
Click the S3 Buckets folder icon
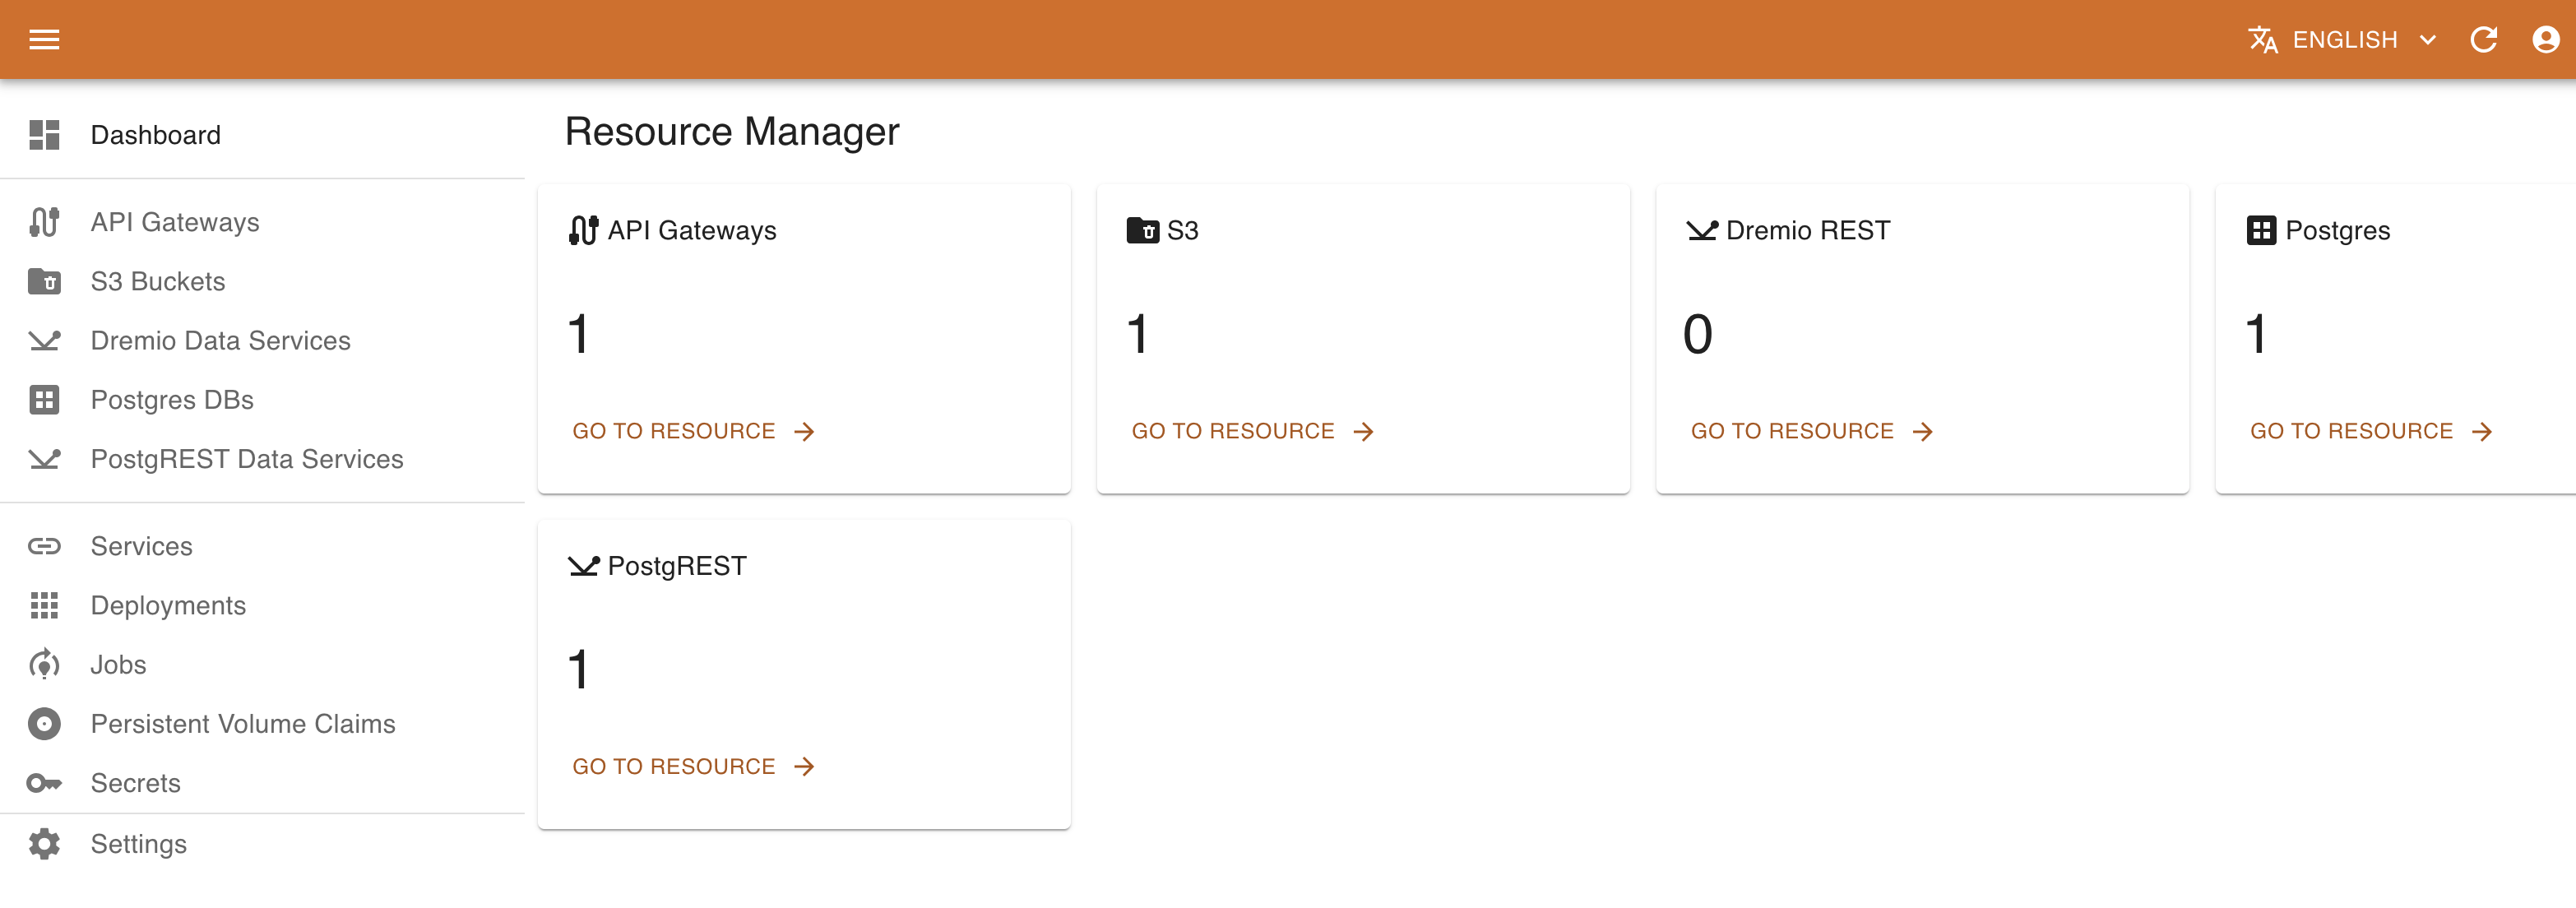click(44, 282)
